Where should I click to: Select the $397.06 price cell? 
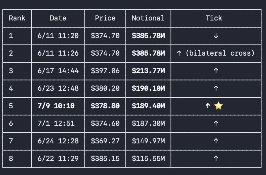[x=105, y=71]
